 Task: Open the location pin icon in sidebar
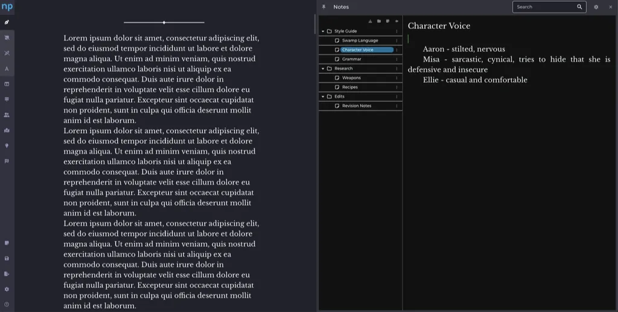7,146
